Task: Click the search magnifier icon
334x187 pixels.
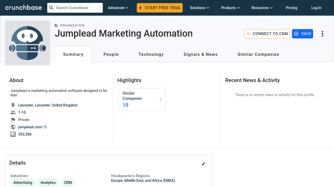Action: coord(51,8)
